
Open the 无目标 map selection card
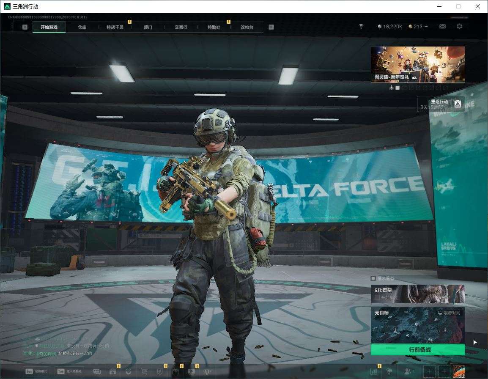(x=418, y=325)
